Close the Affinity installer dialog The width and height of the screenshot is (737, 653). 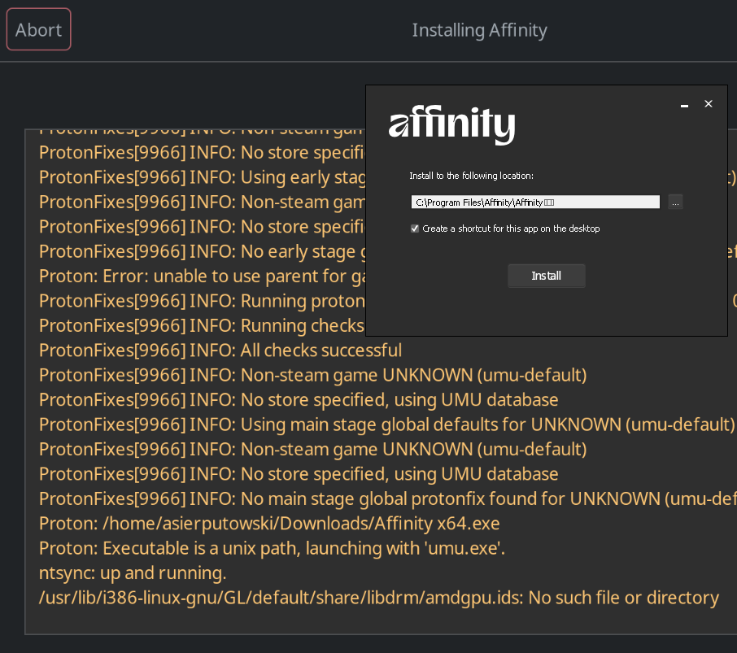coord(709,104)
